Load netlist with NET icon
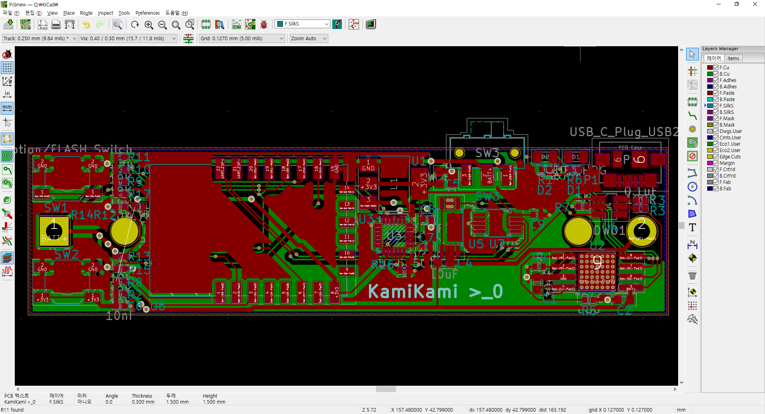Viewport: 765px width, 414px height. click(237, 24)
